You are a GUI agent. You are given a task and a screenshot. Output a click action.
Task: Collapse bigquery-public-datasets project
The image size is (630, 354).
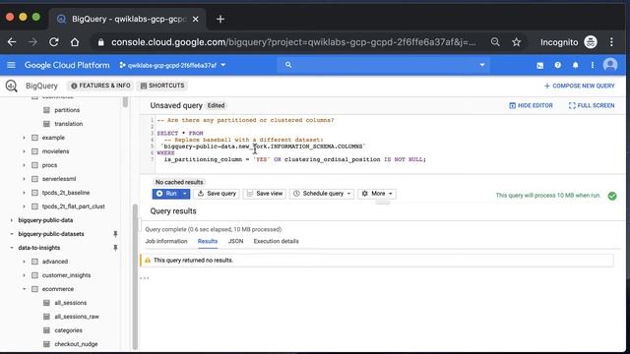(11, 234)
